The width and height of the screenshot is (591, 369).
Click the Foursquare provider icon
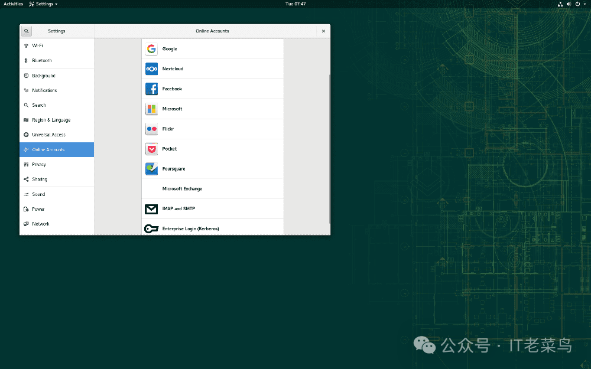pos(151,168)
